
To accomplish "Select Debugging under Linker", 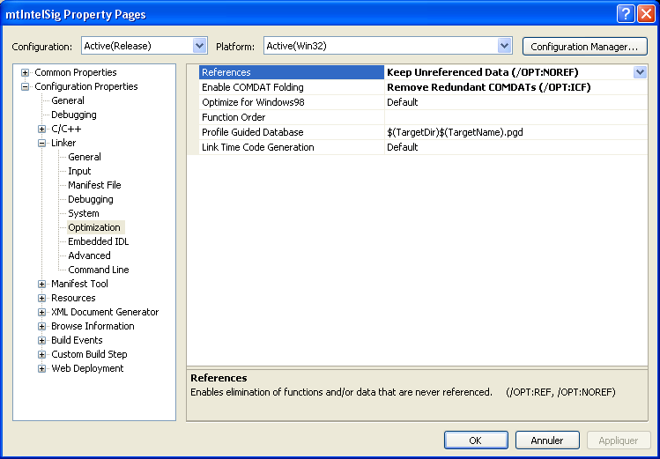I will [91, 199].
